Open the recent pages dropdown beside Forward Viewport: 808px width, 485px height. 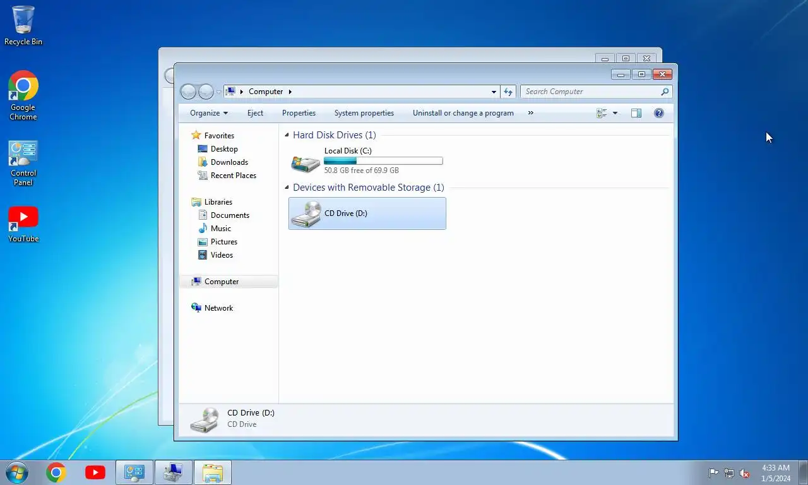218,92
